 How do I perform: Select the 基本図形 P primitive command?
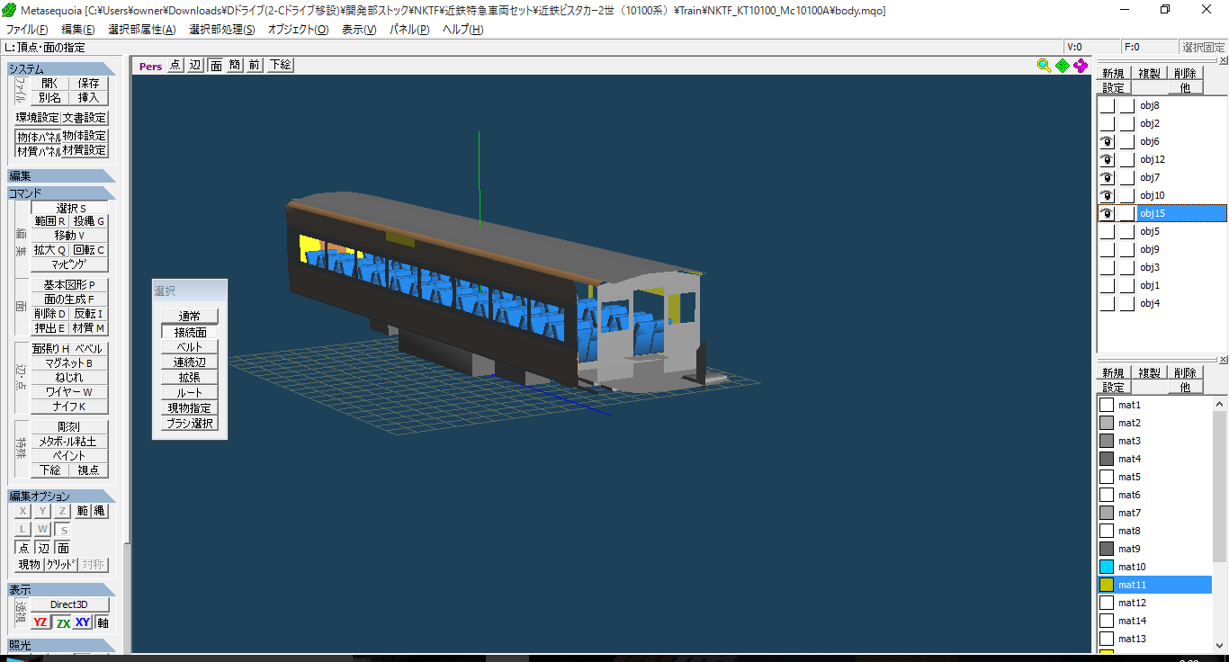[70, 285]
